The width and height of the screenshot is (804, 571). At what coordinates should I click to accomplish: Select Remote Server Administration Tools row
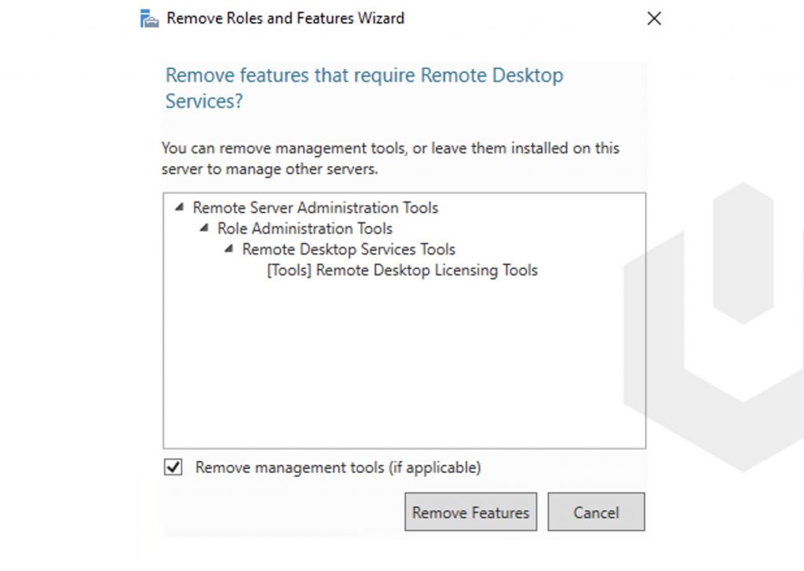316,208
